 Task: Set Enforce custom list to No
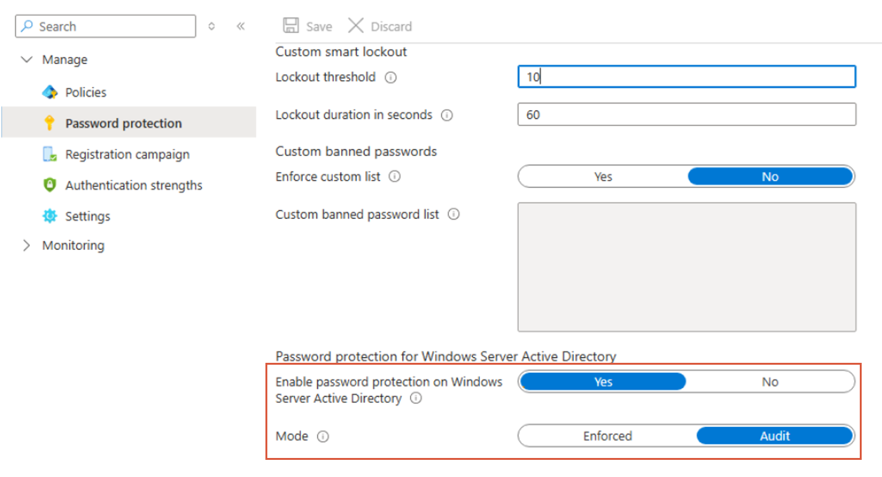770,177
